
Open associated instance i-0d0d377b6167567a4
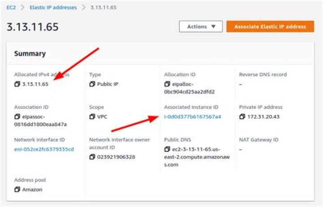192,116
